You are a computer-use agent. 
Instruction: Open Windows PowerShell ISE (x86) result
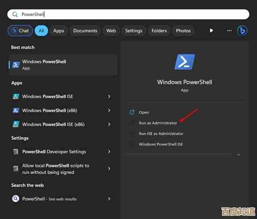click(x=63, y=125)
